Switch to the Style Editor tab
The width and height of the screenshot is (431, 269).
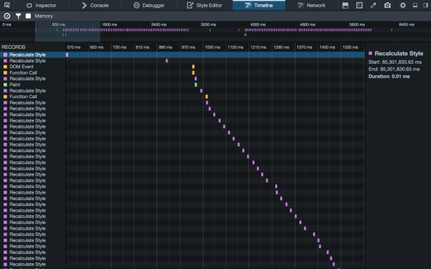click(205, 5)
